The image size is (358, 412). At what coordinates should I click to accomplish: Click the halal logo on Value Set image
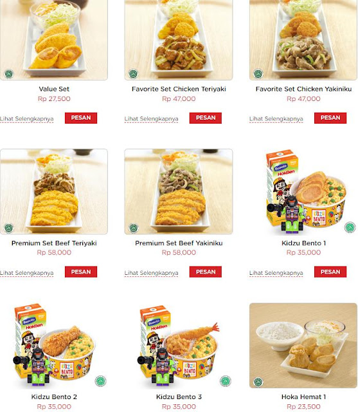9,74
